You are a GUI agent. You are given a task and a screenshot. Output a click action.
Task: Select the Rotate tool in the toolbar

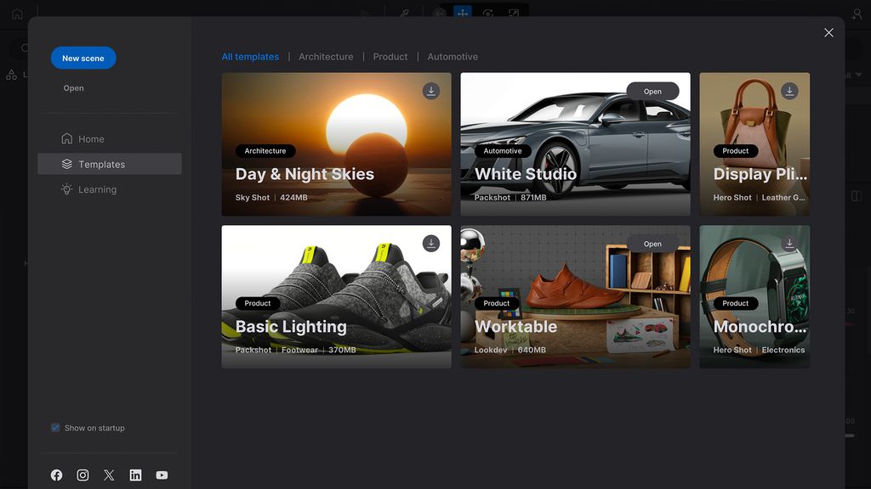click(487, 13)
